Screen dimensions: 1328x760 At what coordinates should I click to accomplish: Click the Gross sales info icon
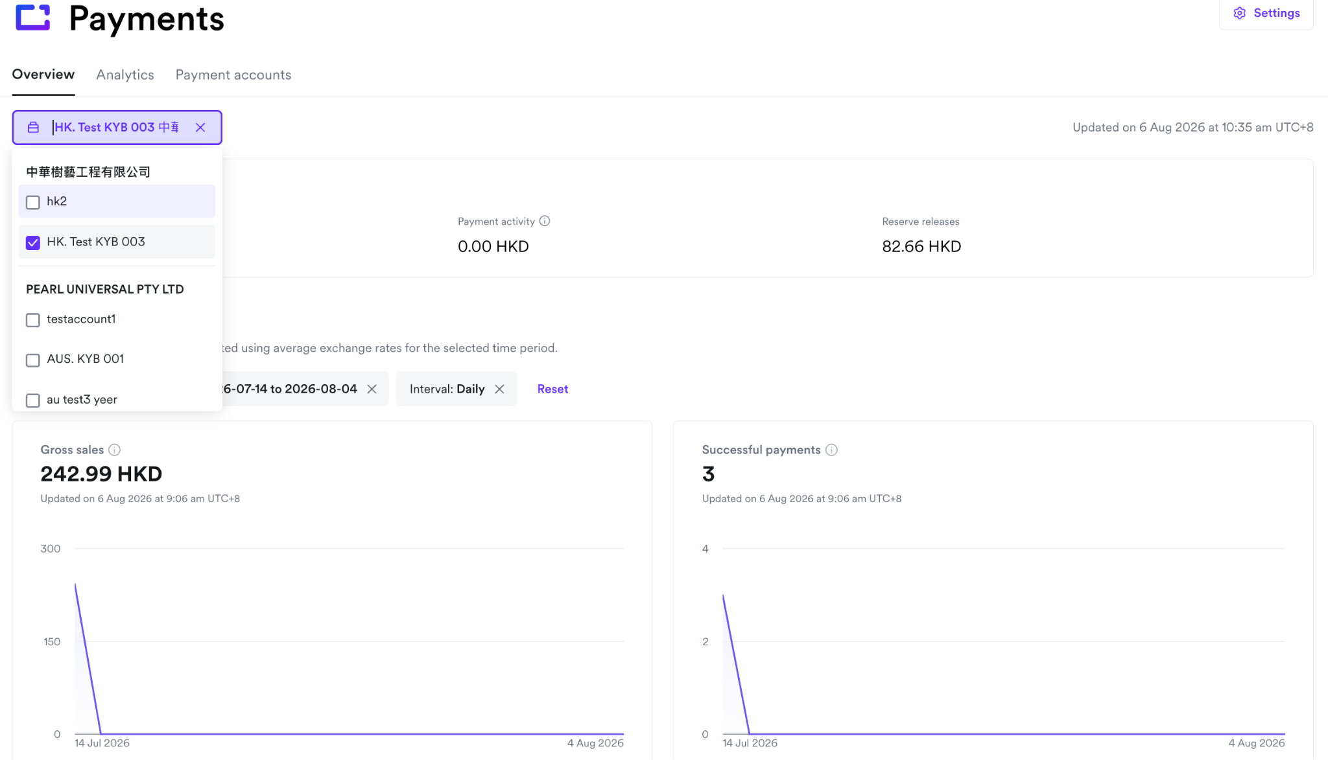(114, 450)
